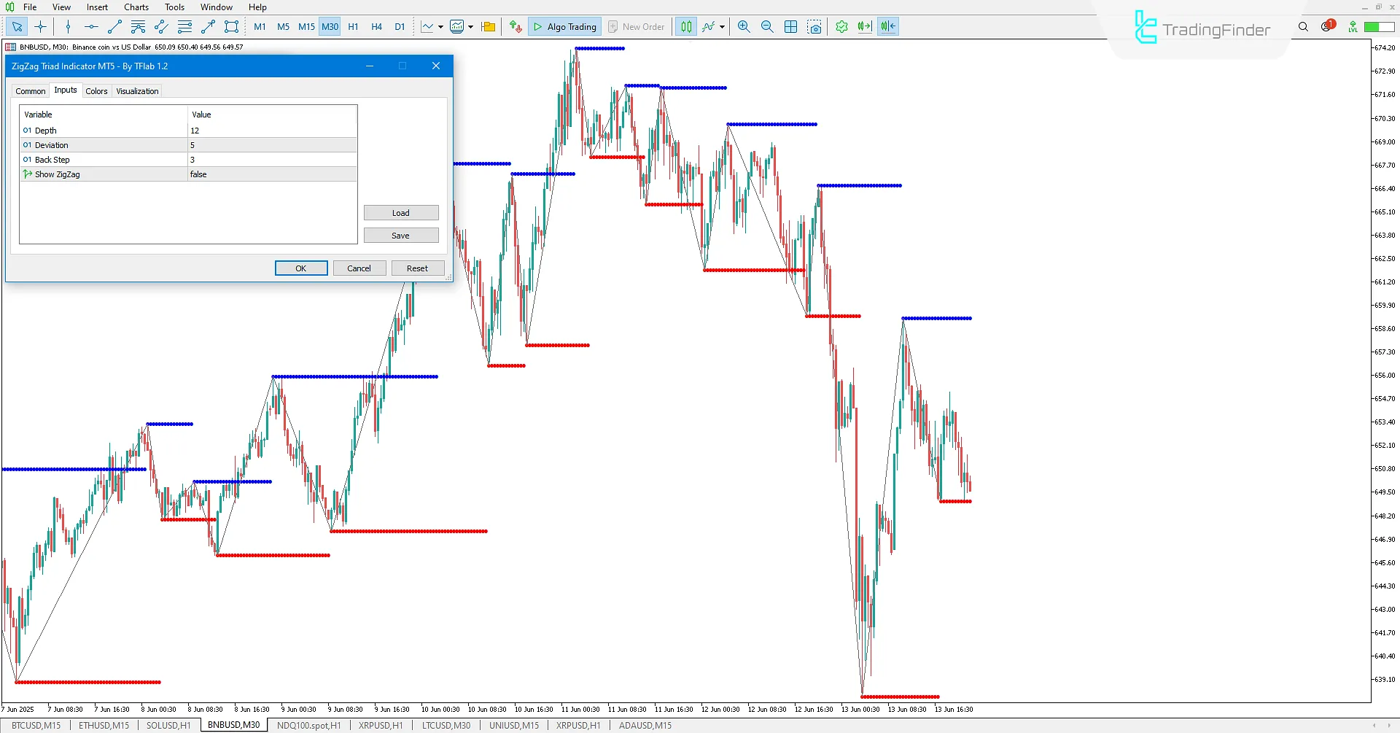This screenshot has height=733, width=1400.
Task: Switch to the ETHUSD,M15 chart tab
Action: click(103, 725)
